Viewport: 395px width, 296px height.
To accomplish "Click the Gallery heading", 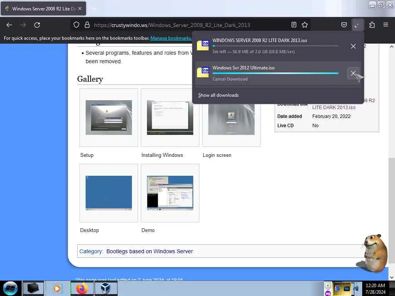I will tap(90, 79).
